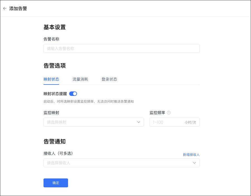Focus the 请输入告警名称 text field
This screenshot has height=196, width=251.
coord(121,49)
